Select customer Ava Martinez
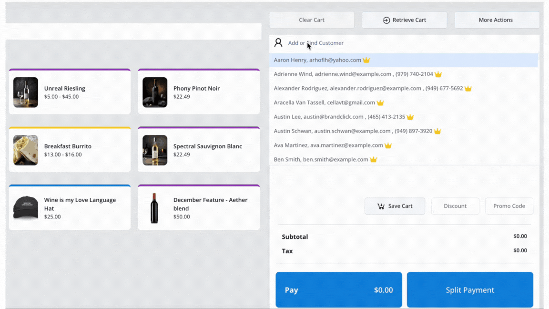The width and height of the screenshot is (549, 309). pyautogui.click(x=404, y=145)
